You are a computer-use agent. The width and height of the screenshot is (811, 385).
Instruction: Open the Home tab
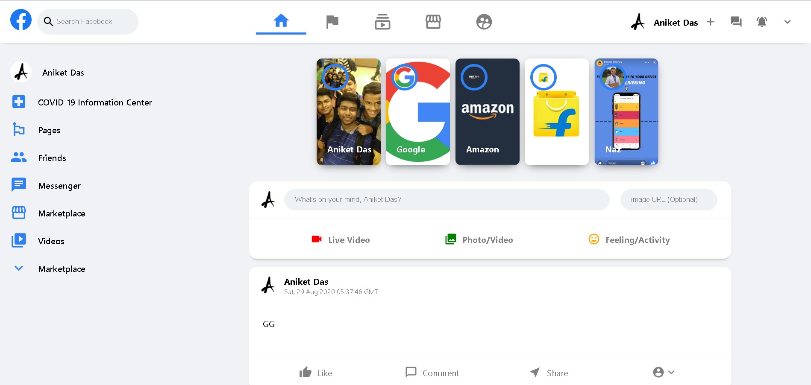(x=281, y=20)
